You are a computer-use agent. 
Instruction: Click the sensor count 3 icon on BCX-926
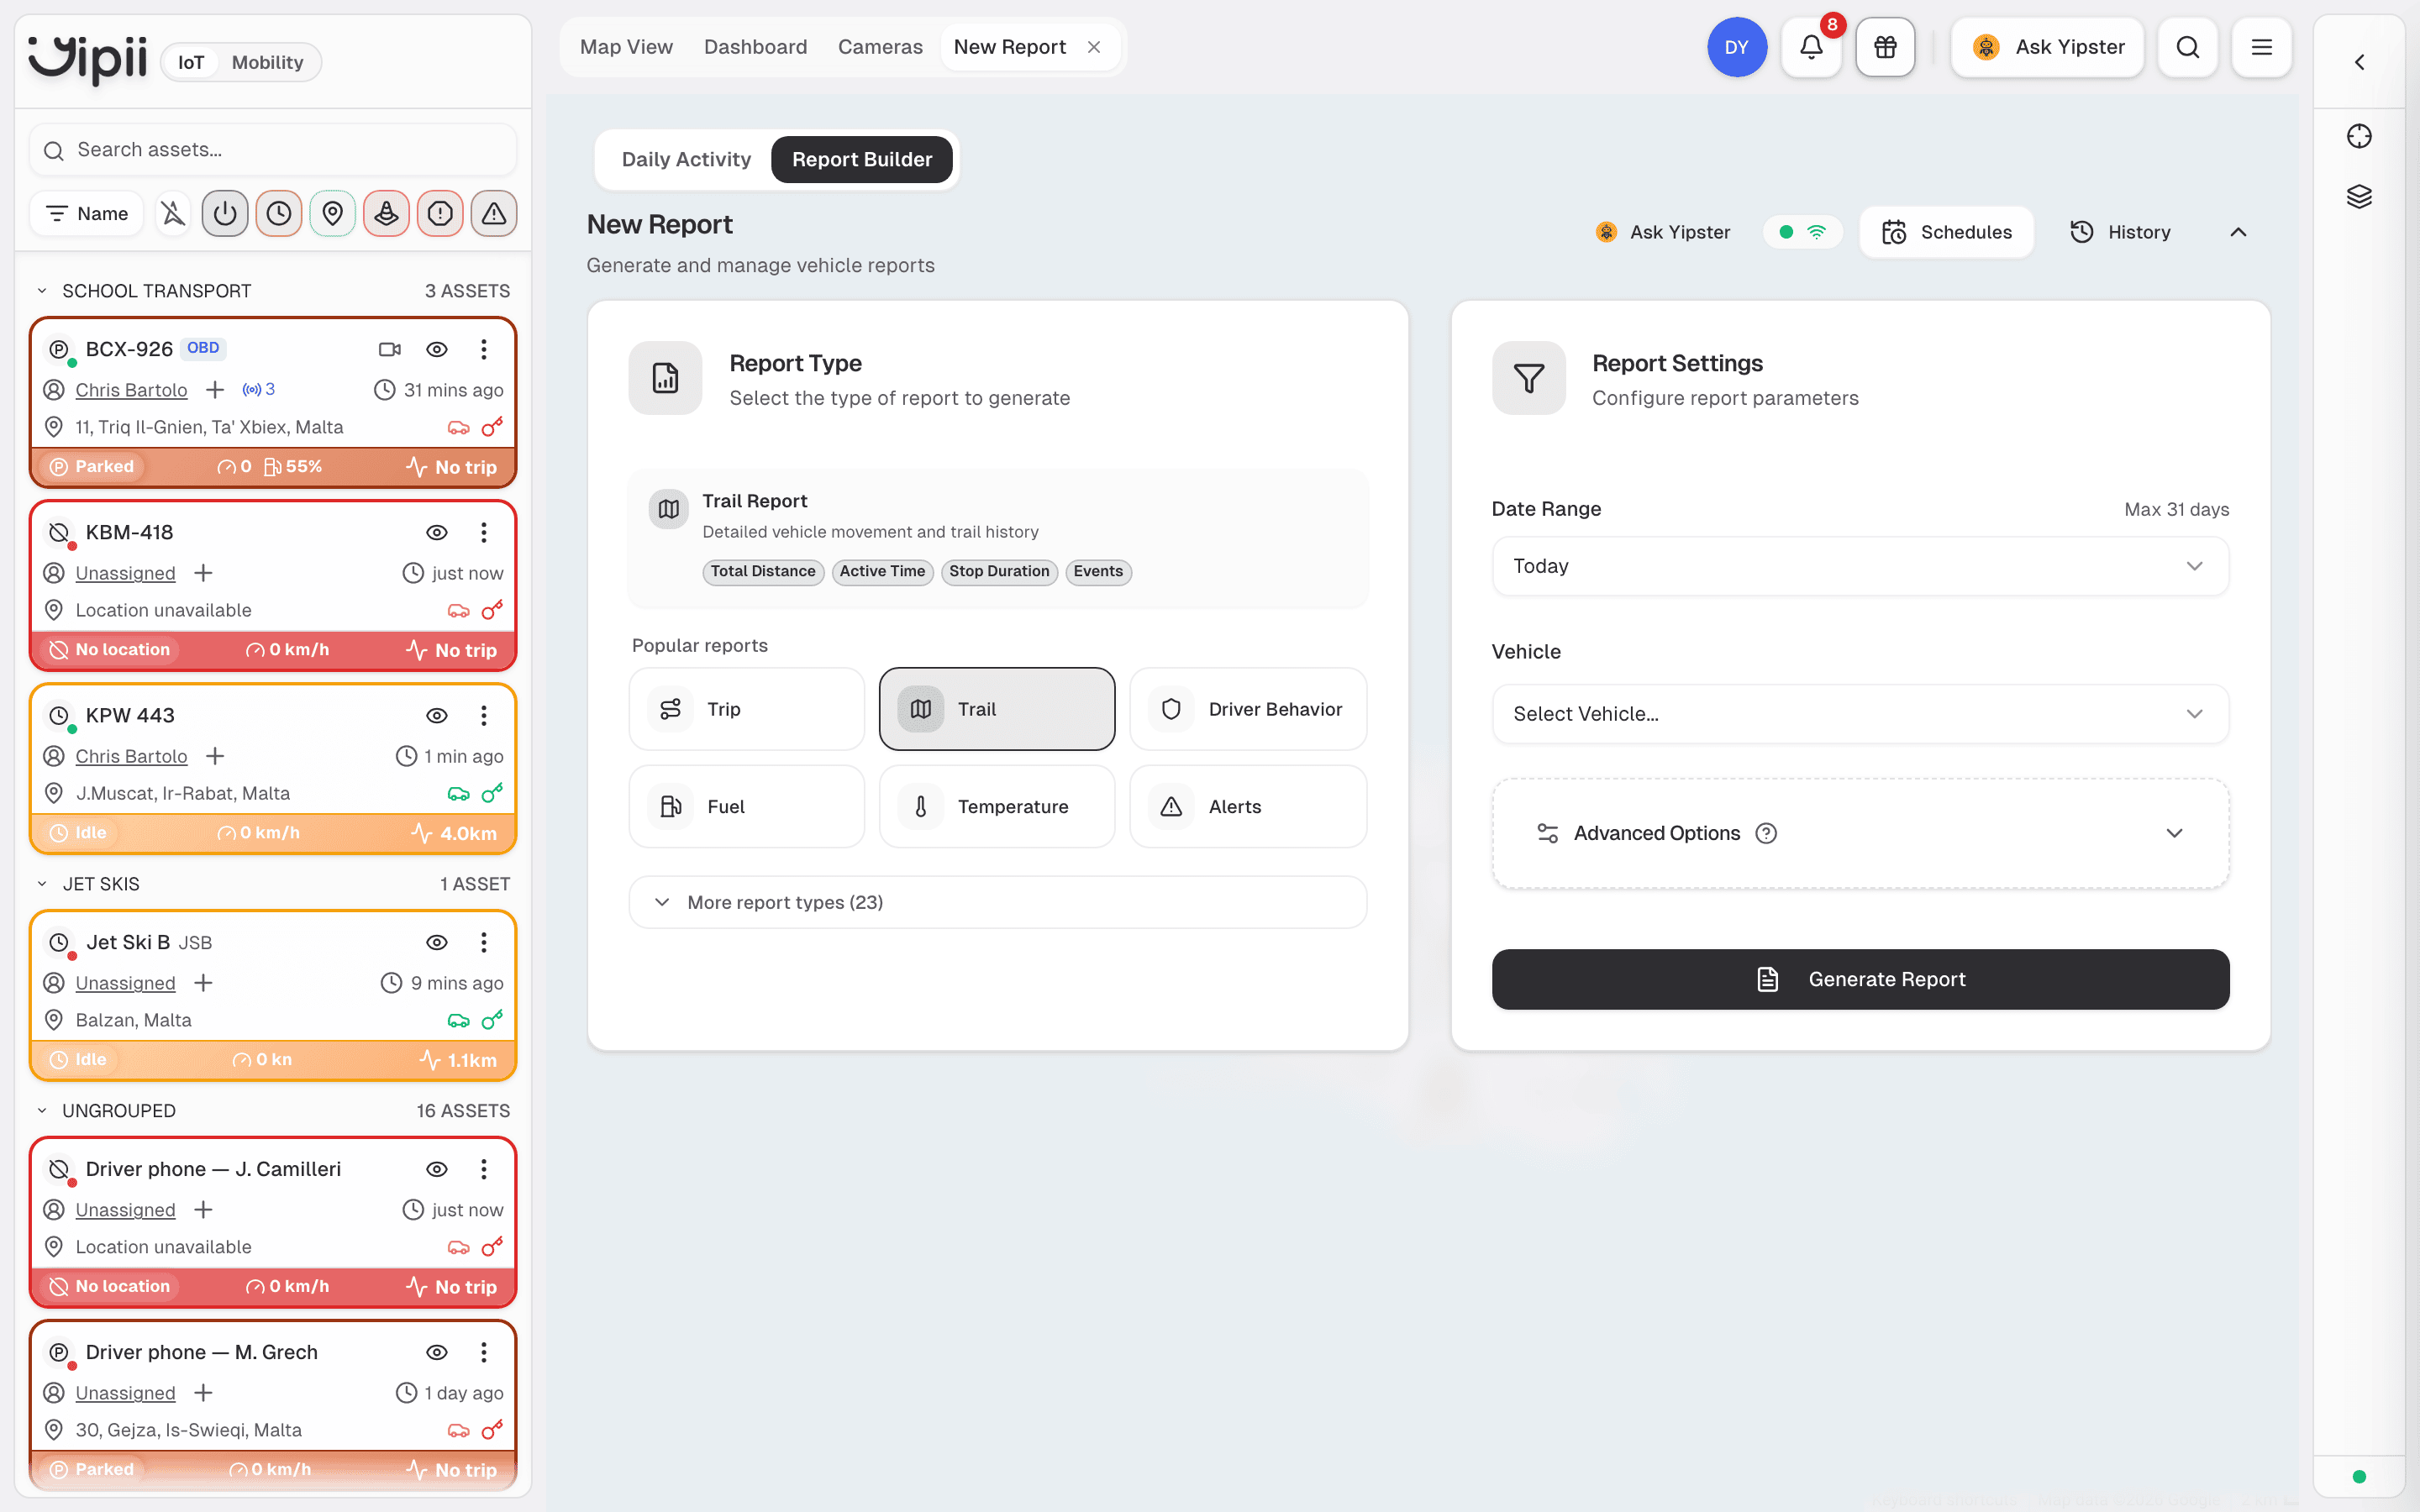259,389
